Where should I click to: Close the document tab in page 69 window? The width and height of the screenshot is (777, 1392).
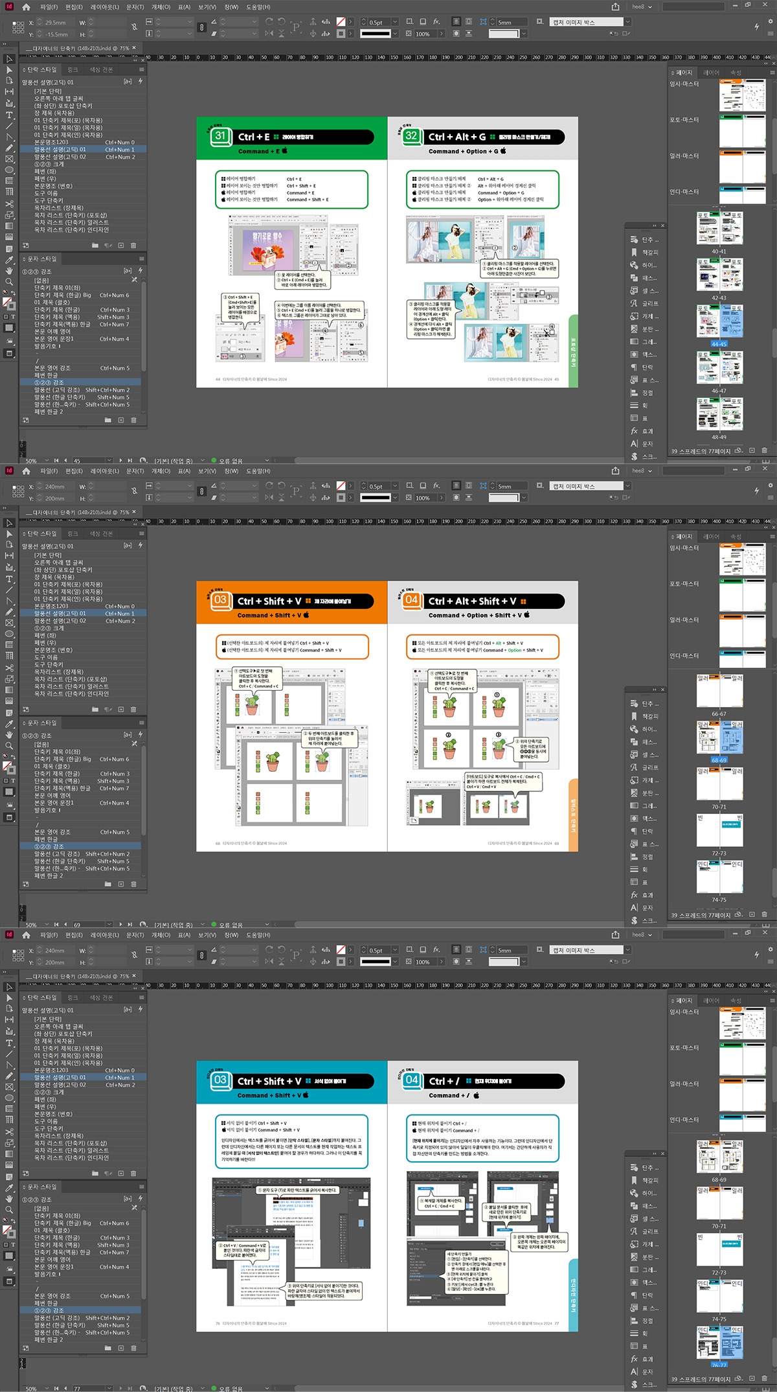coord(134,512)
